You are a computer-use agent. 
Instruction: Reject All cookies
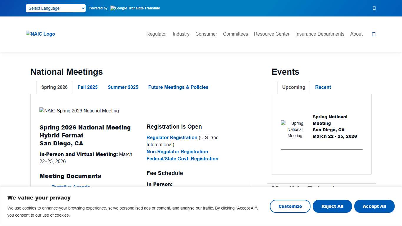click(332, 206)
